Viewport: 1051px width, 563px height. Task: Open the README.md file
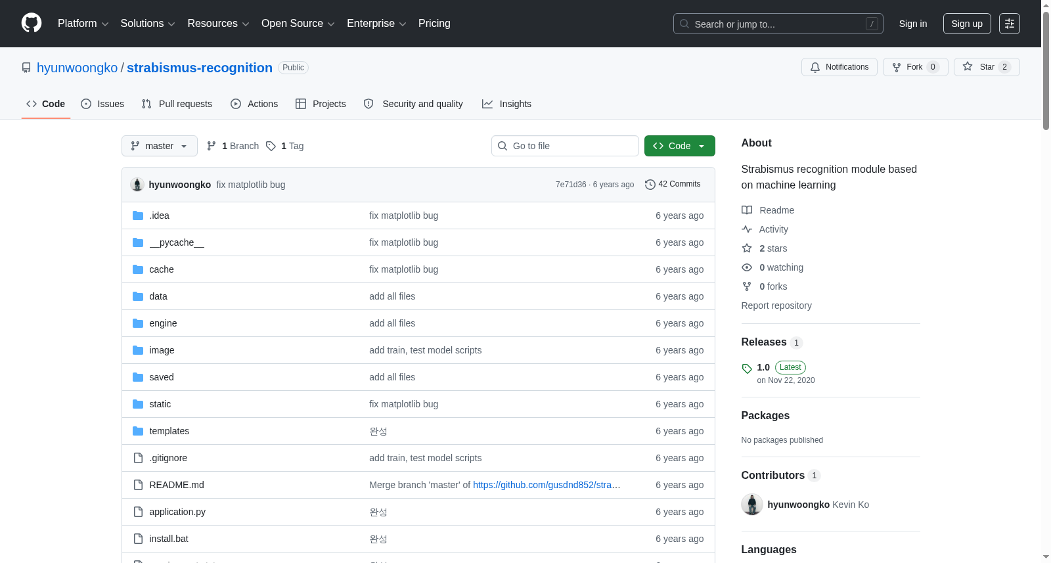tap(176, 485)
